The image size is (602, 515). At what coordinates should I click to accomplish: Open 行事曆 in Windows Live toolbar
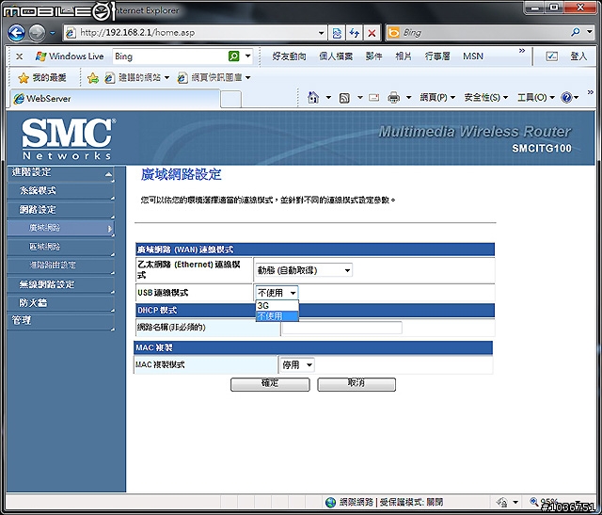(x=437, y=56)
